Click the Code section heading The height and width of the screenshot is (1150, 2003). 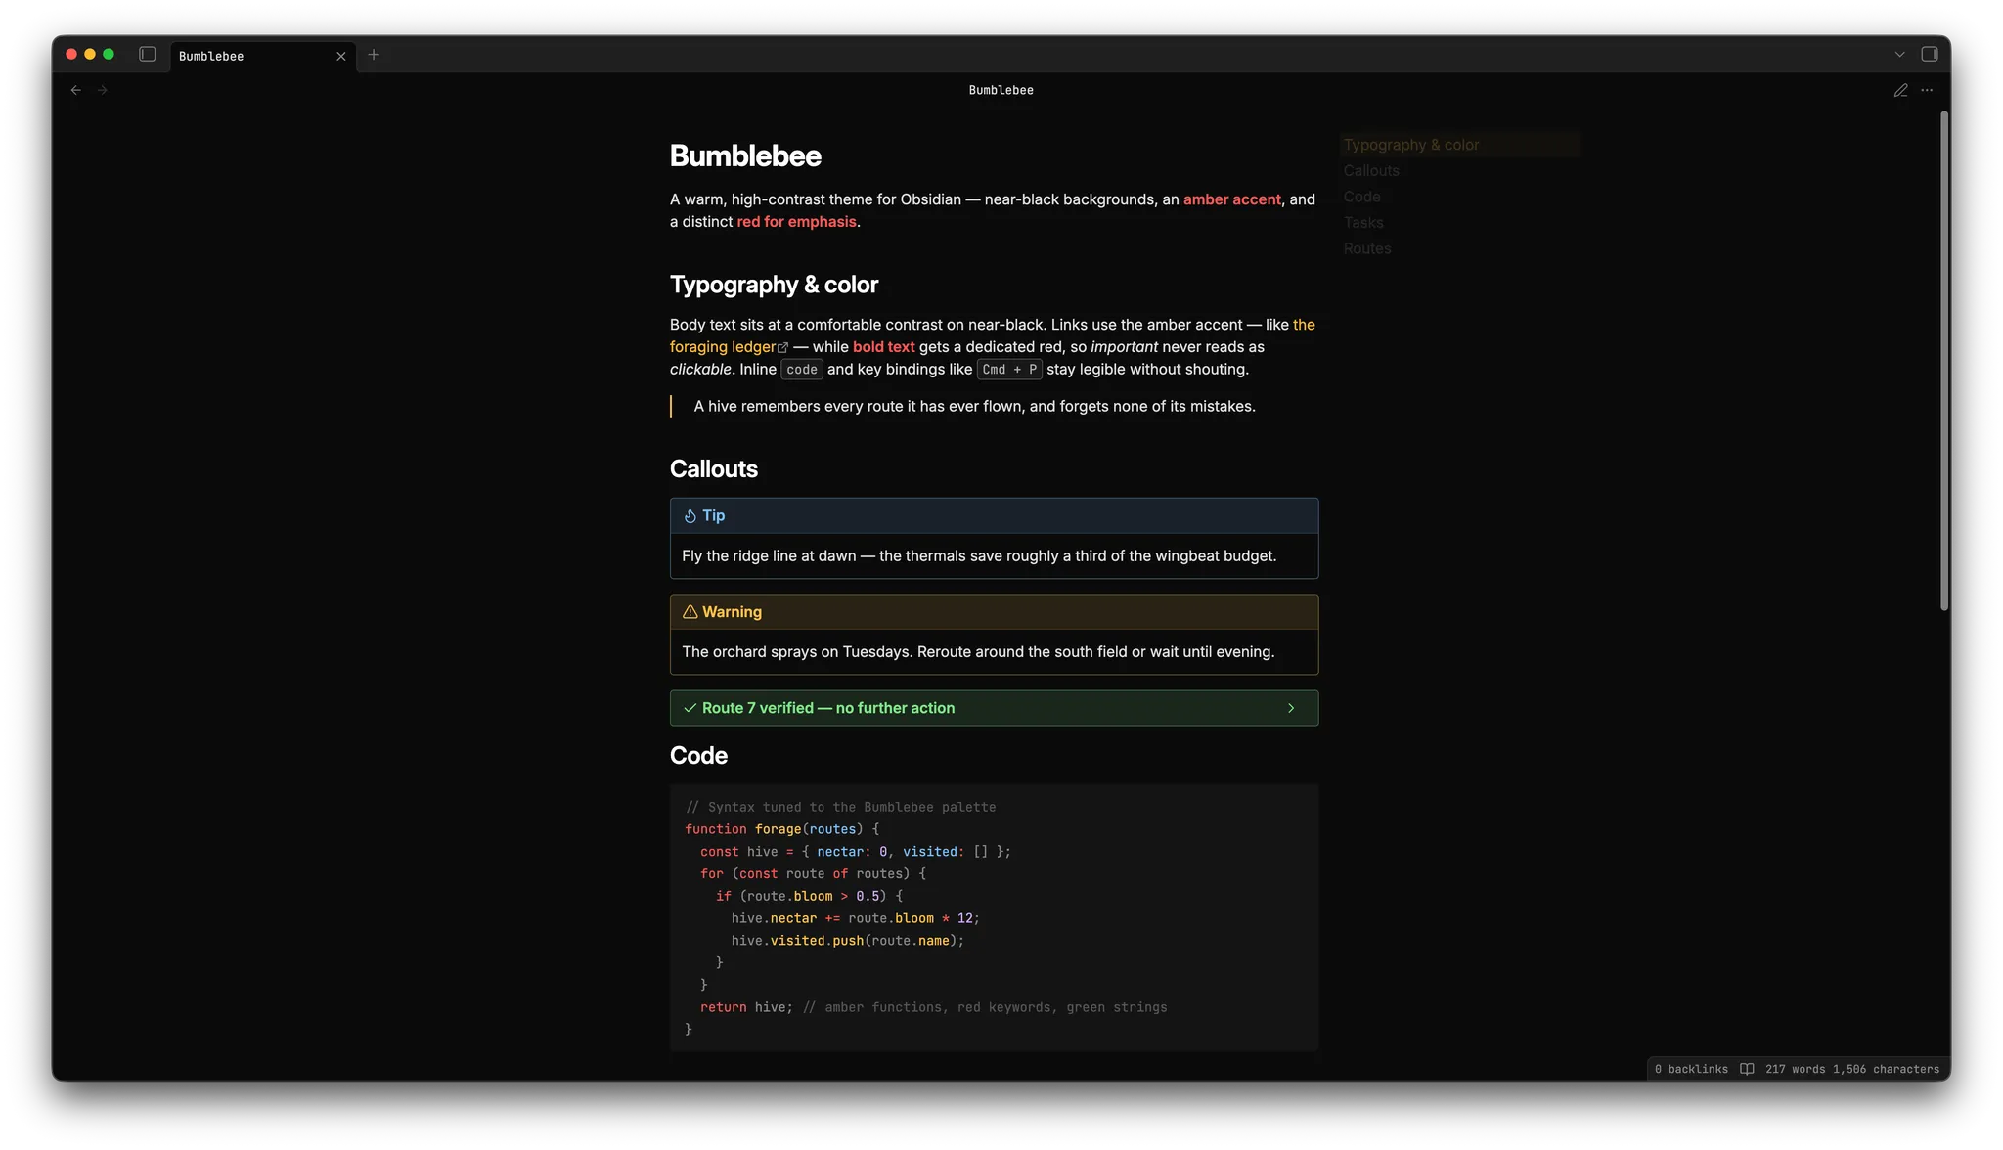pyautogui.click(x=698, y=756)
